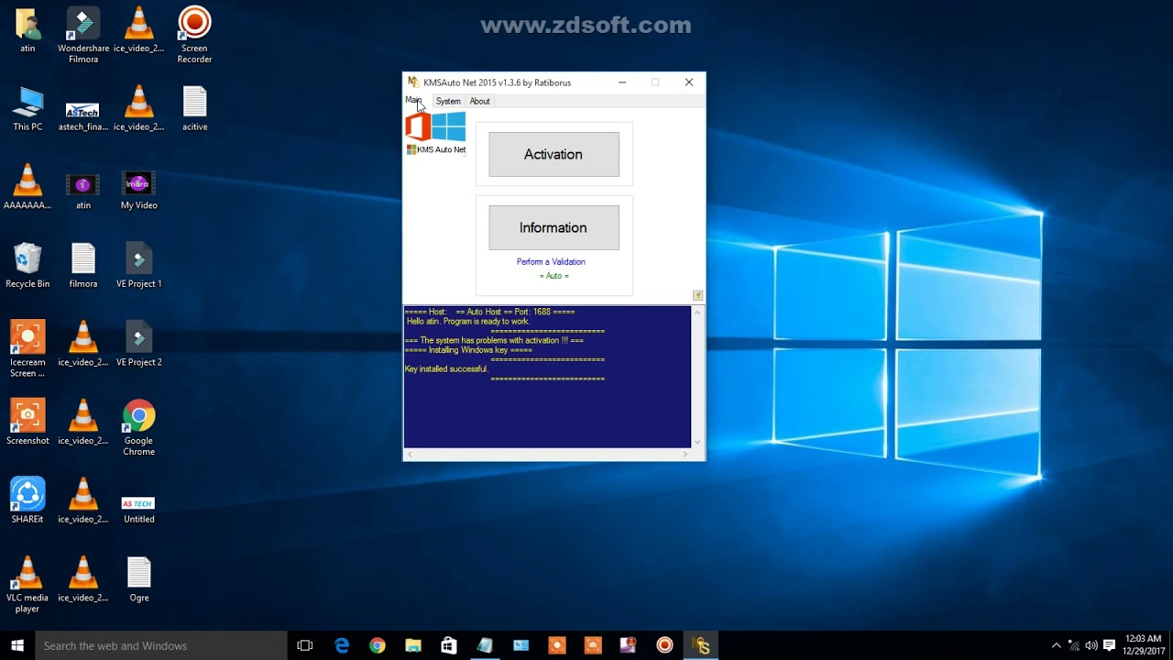
Task: Select the astech_fina... desktop file
Action: [x=83, y=115]
